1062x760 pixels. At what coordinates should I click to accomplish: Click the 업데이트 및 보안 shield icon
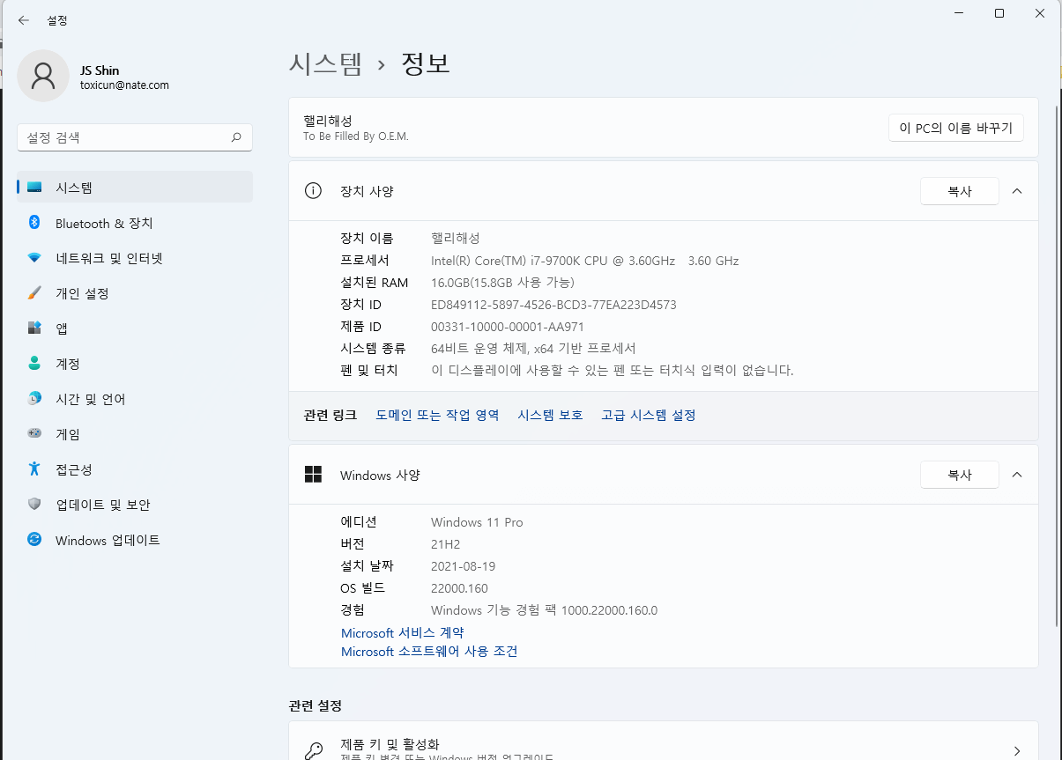(34, 505)
